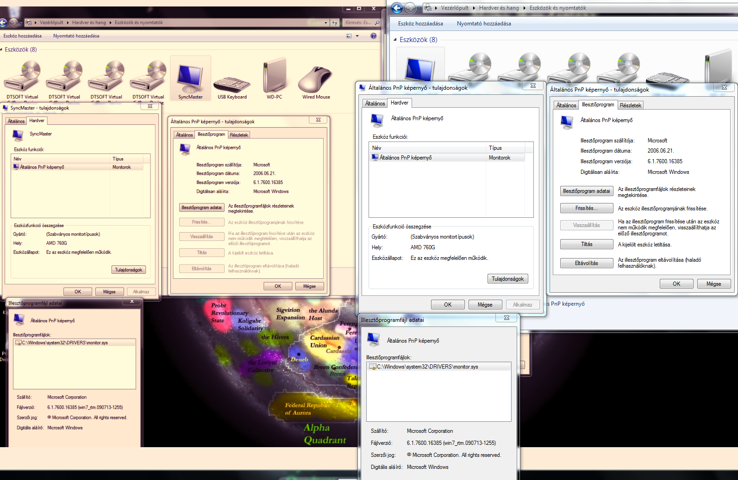
Task: Click Forward arrow in the right Explorer window
Action: tap(410, 8)
